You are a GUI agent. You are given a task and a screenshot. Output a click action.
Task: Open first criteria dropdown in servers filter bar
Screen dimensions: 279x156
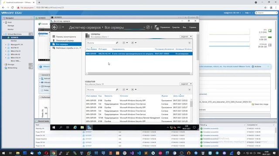125,43
